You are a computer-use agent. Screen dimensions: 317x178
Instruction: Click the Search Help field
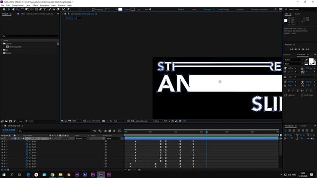pyautogui.click(x=301, y=9)
